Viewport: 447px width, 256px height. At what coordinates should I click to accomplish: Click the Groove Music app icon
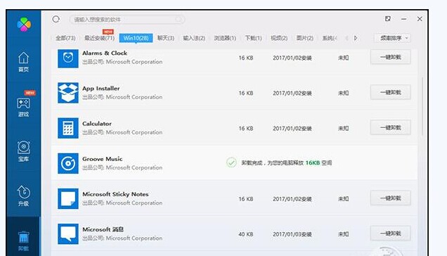(x=68, y=163)
